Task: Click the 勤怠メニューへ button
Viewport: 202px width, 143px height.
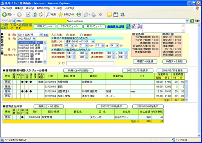Action: (45, 26)
